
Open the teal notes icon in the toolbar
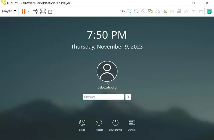click(210, 11)
